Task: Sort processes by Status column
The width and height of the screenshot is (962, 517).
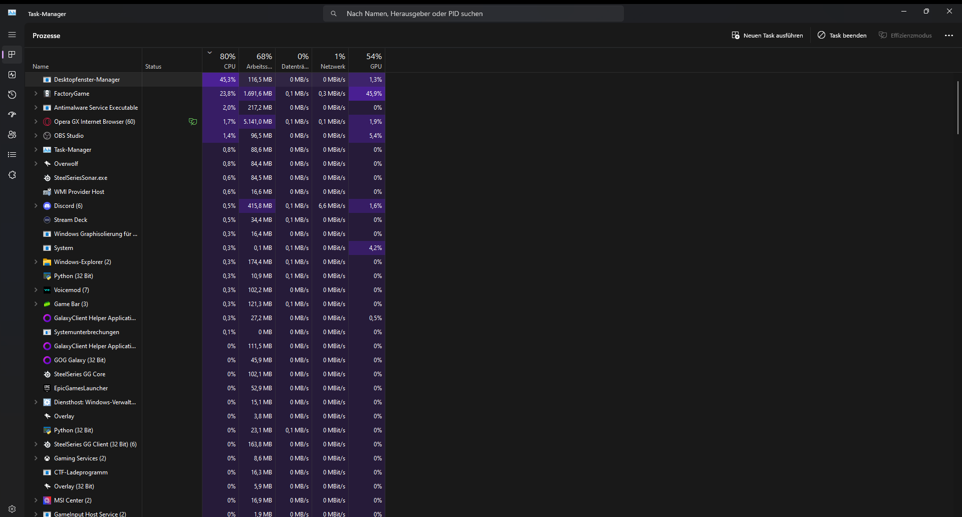Action: tap(172, 61)
